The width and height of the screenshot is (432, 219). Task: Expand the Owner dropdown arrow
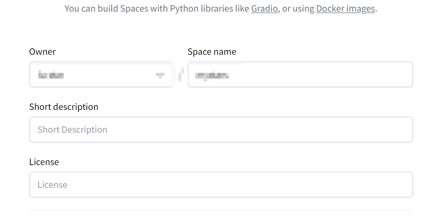coord(160,75)
